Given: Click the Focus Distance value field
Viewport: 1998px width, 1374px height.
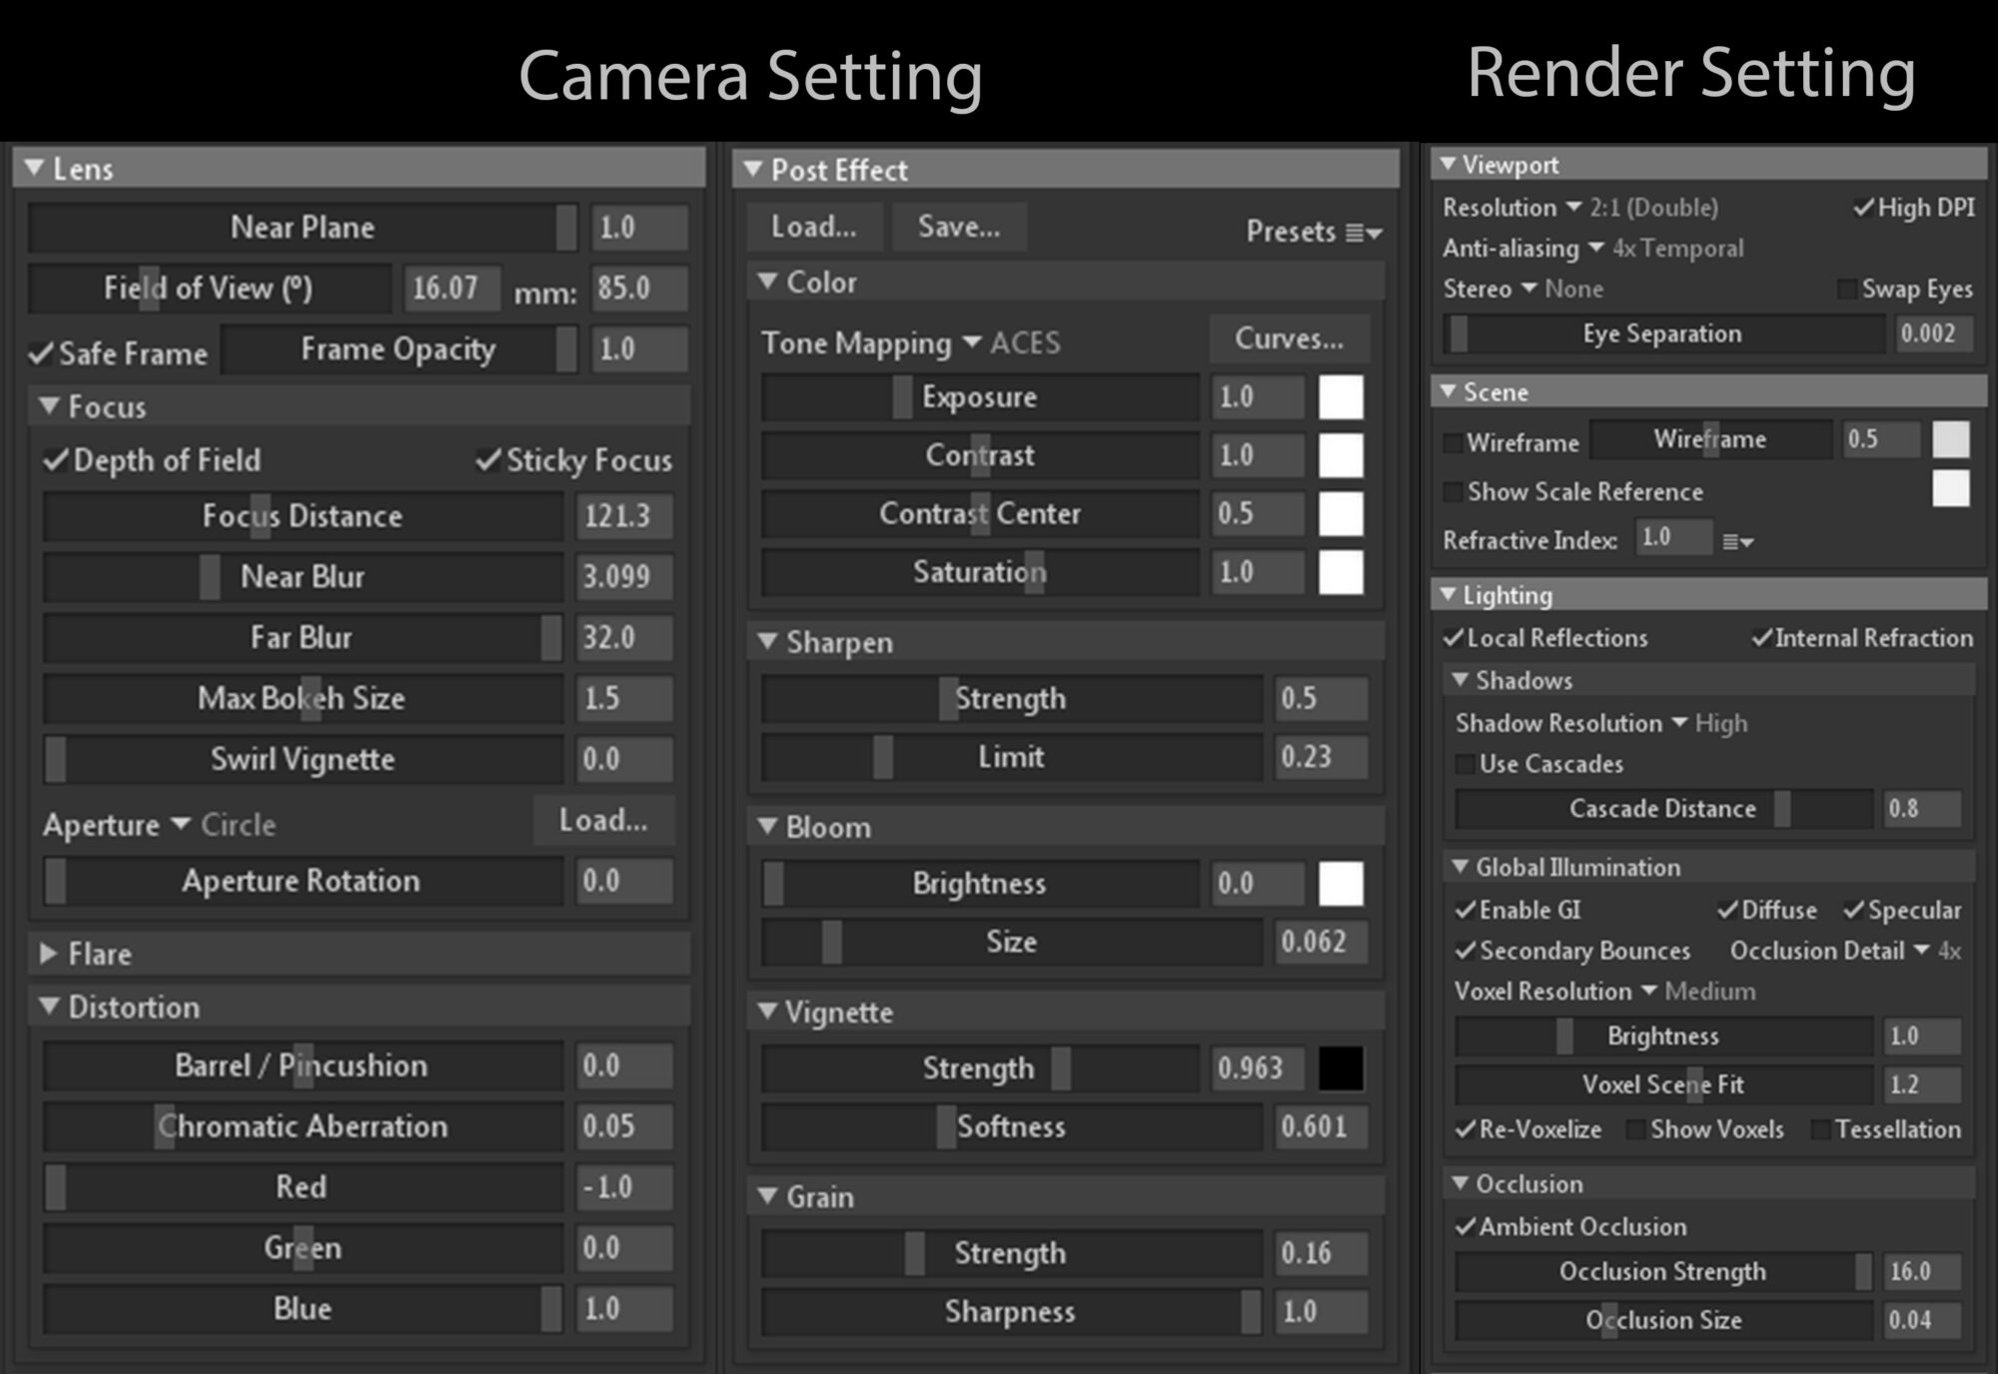Looking at the screenshot, I should click(x=624, y=516).
